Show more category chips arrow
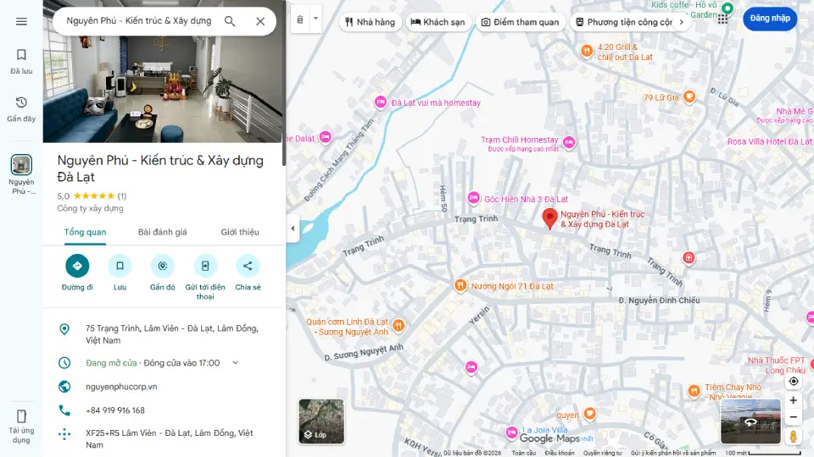 (682, 22)
